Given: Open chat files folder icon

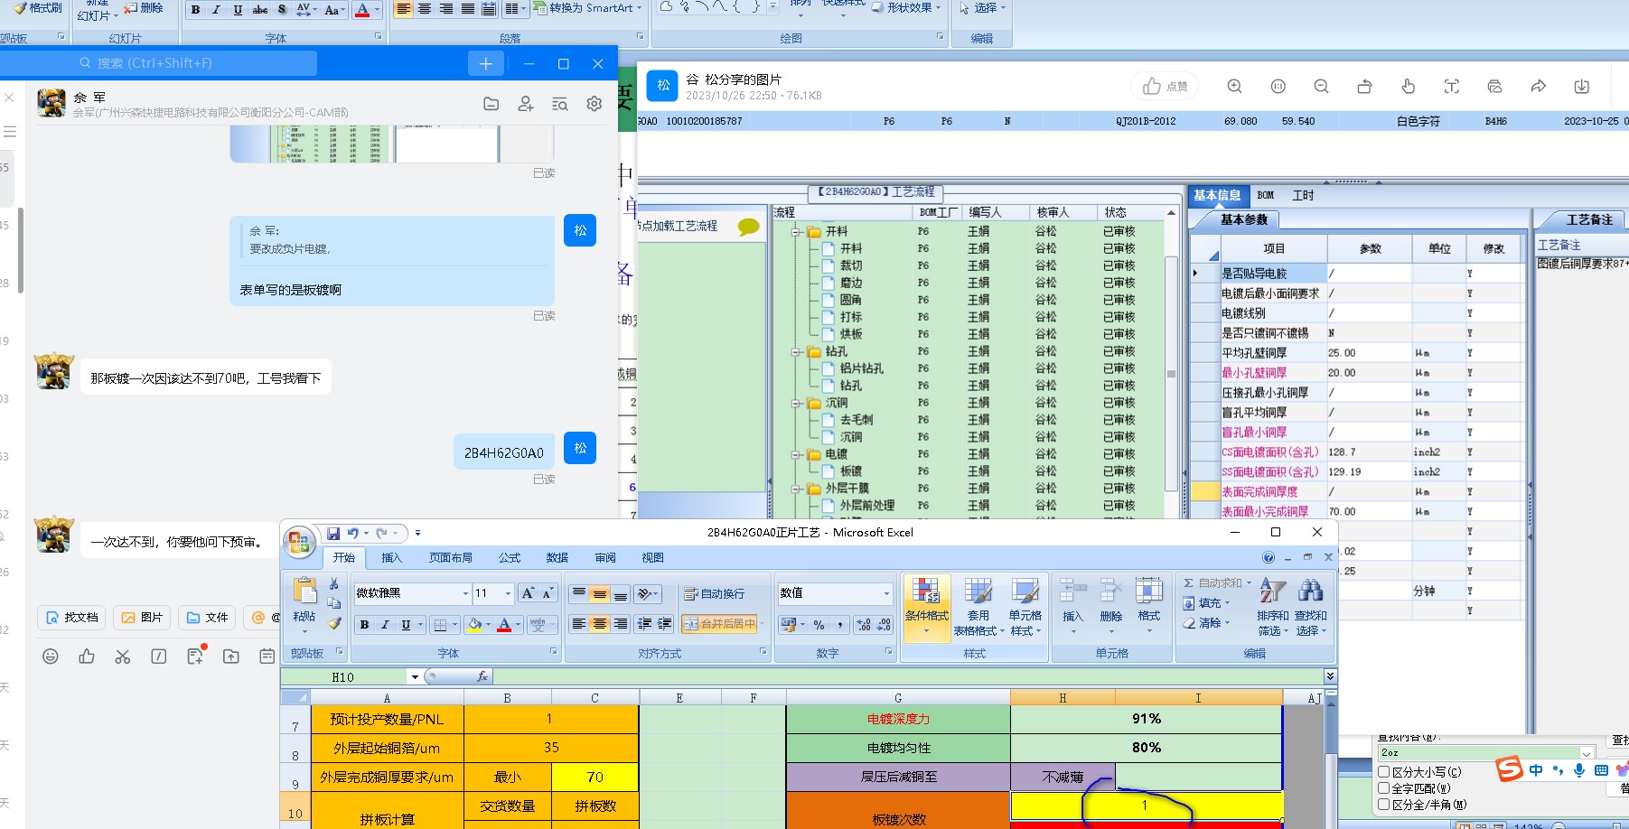Looking at the screenshot, I should click(491, 104).
